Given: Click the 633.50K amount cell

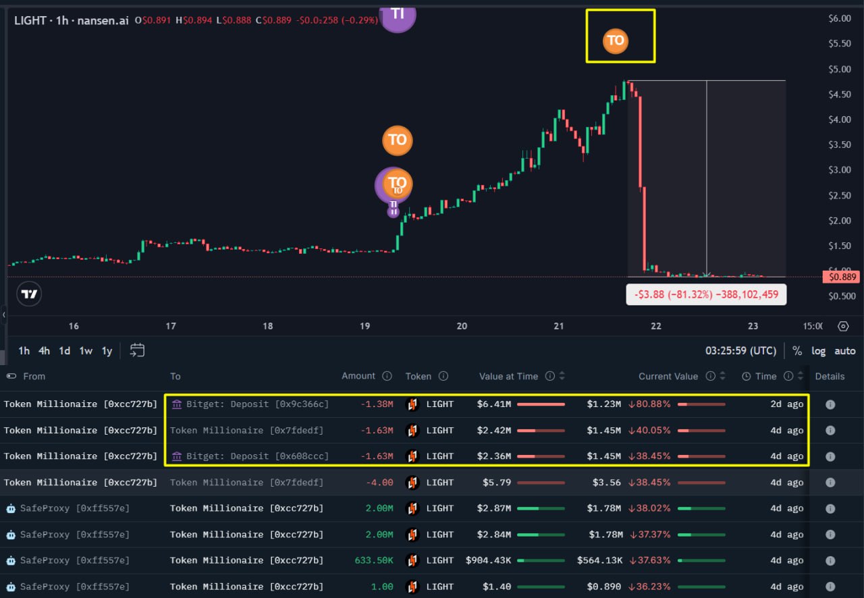Looking at the screenshot, I should click(x=374, y=560).
